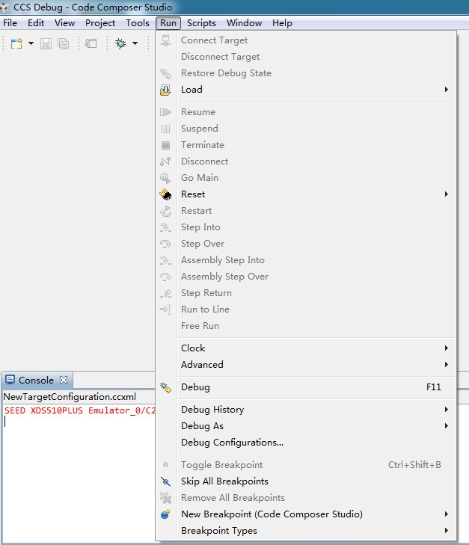Screen dimensions: 469x545
Task: Open the Window menu
Action: 244,23
